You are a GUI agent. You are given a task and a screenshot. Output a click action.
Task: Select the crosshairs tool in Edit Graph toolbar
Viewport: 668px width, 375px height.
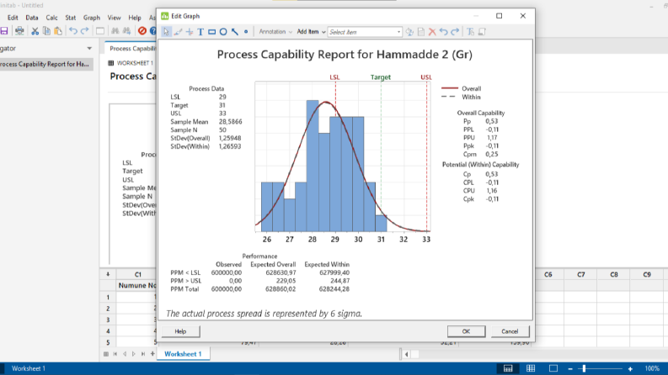tap(190, 32)
